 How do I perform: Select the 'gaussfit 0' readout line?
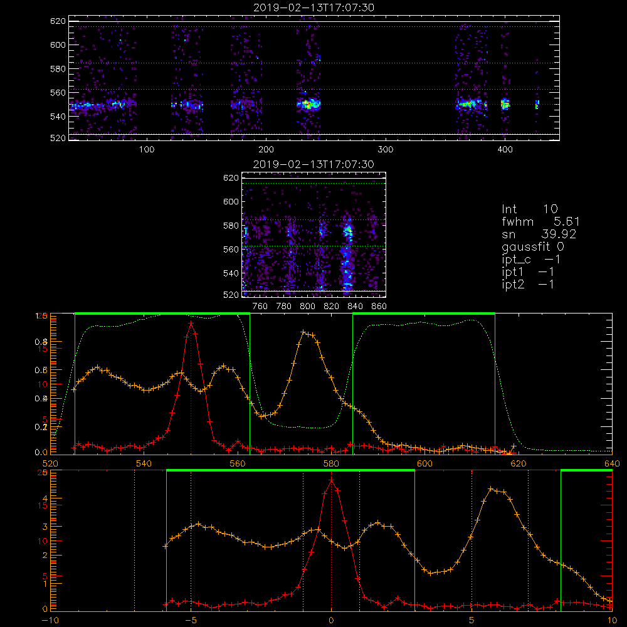point(532,246)
